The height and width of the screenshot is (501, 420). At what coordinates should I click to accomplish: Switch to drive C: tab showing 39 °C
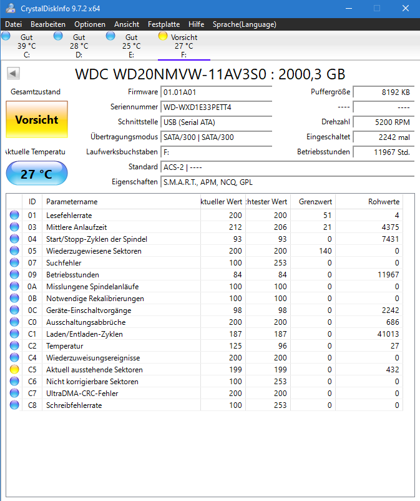click(x=27, y=46)
